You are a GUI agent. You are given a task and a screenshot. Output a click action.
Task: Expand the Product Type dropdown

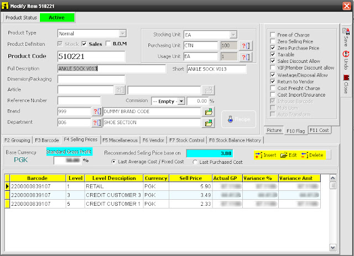coord(122,34)
